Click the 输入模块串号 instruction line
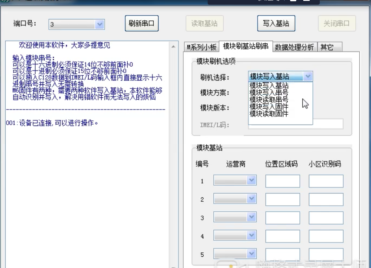371x268 pixels. [x=33, y=58]
